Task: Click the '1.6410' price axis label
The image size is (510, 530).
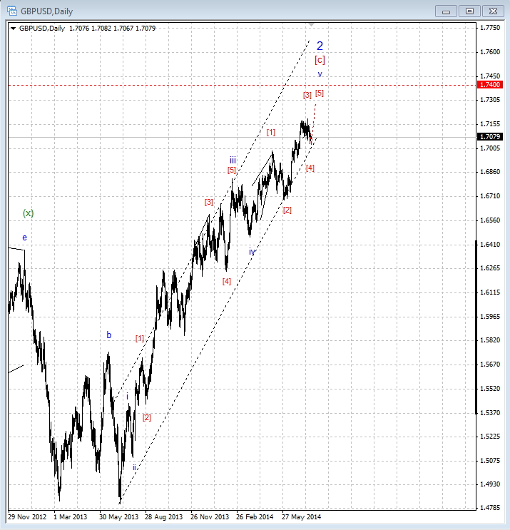Action: (x=490, y=245)
